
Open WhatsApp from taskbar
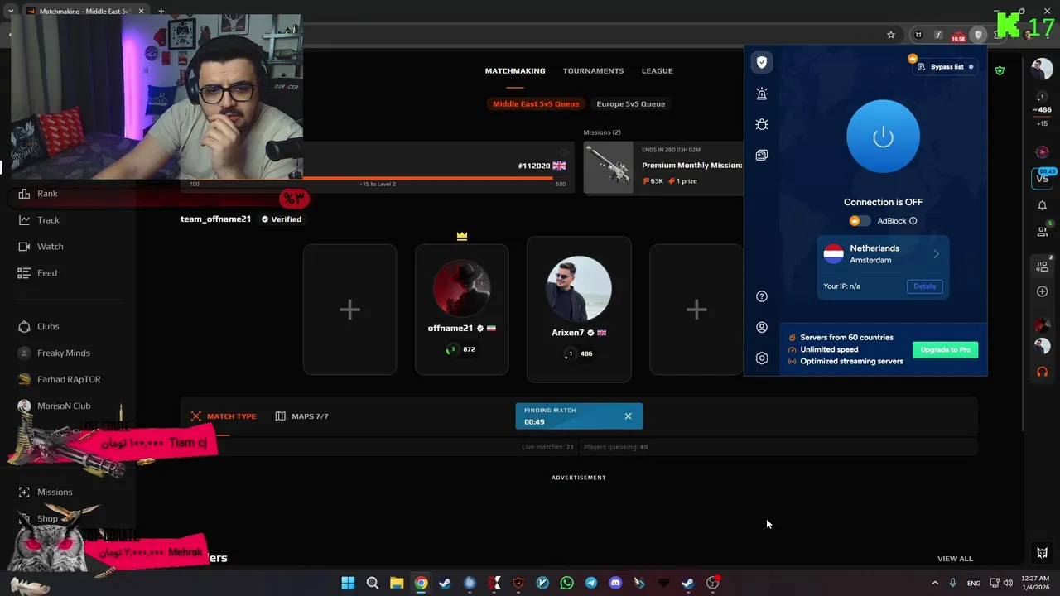pyautogui.click(x=566, y=583)
